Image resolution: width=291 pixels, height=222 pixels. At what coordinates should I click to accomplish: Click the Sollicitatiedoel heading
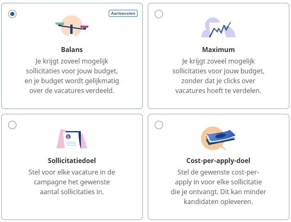tap(72, 161)
